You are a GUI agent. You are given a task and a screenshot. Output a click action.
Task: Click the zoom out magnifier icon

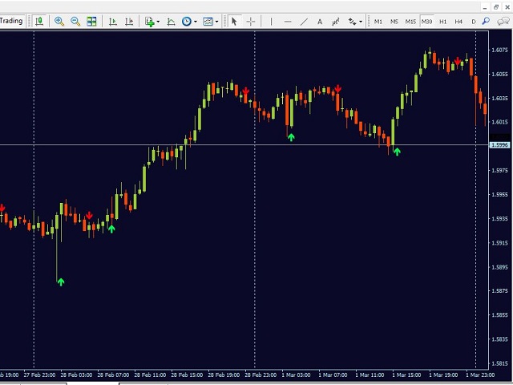click(x=75, y=22)
